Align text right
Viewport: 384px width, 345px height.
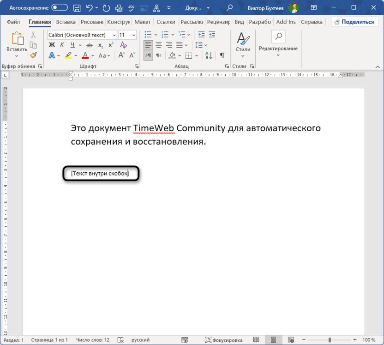point(169,45)
